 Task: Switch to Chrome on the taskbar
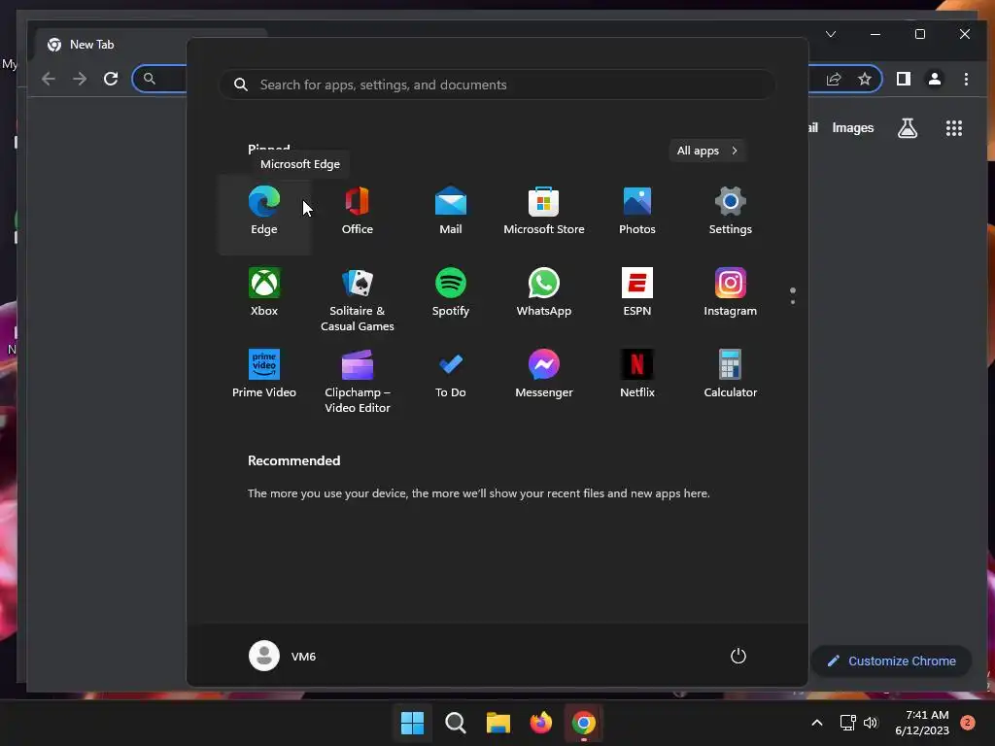584,723
